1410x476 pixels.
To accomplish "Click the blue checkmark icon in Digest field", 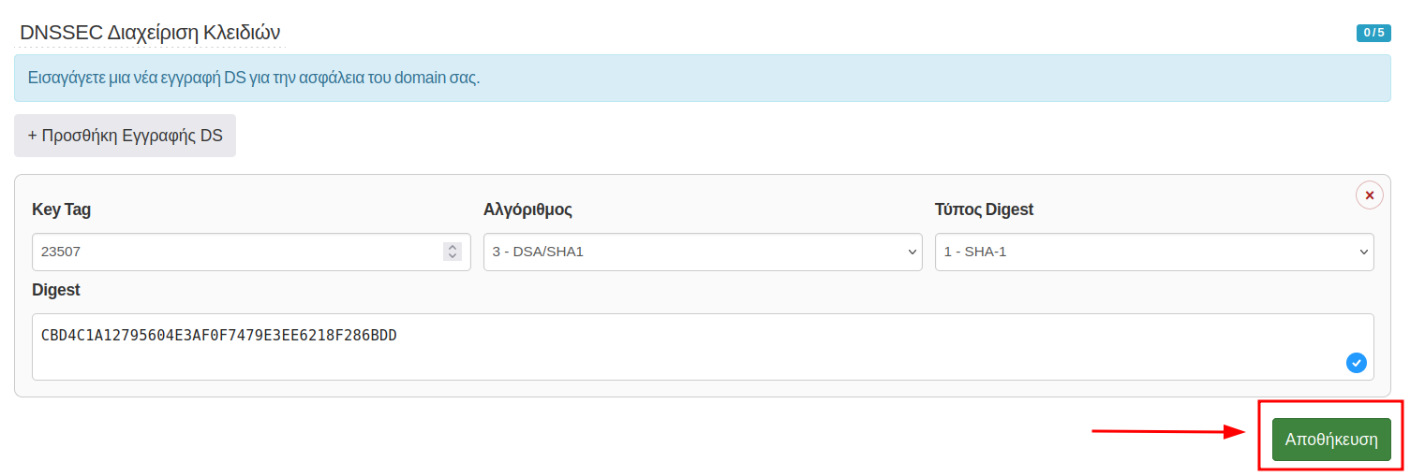I will [x=1356, y=363].
